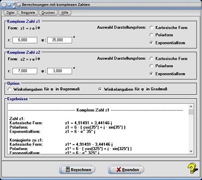Click the result 'z1* = 6 · ( cos(325°) + j · sin(325°) )'

99,149
